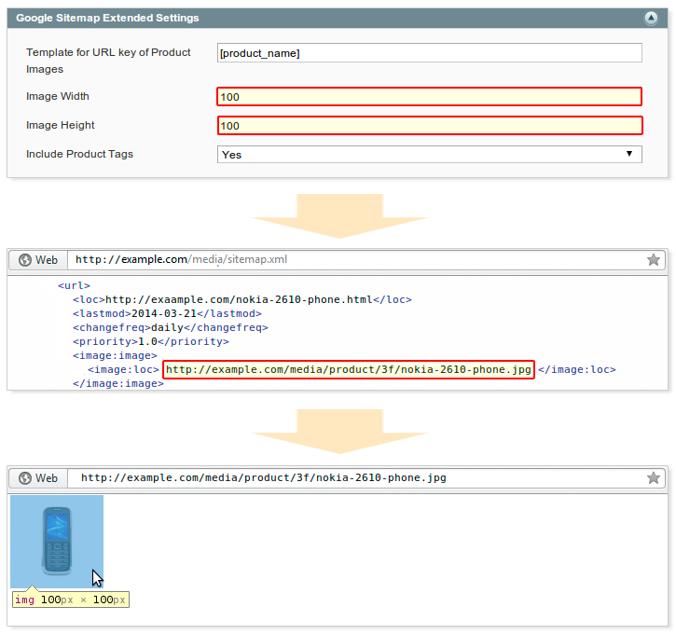The width and height of the screenshot is (676, 634).
Task: Click the Google Sitemap Extended Settings header title
Action: tap(107, 18)
